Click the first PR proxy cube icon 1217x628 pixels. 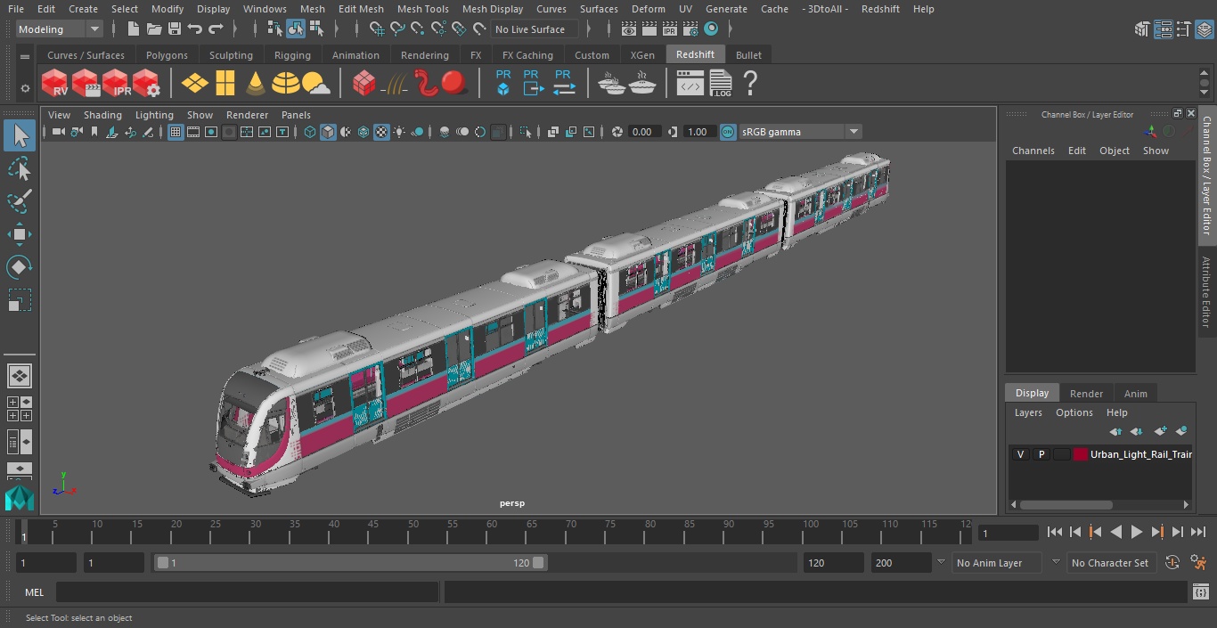503,83
